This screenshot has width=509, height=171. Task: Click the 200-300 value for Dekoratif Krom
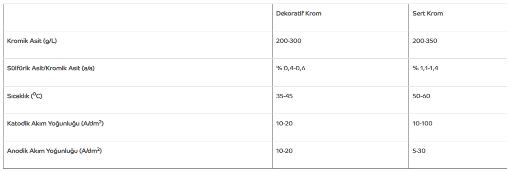288,41
